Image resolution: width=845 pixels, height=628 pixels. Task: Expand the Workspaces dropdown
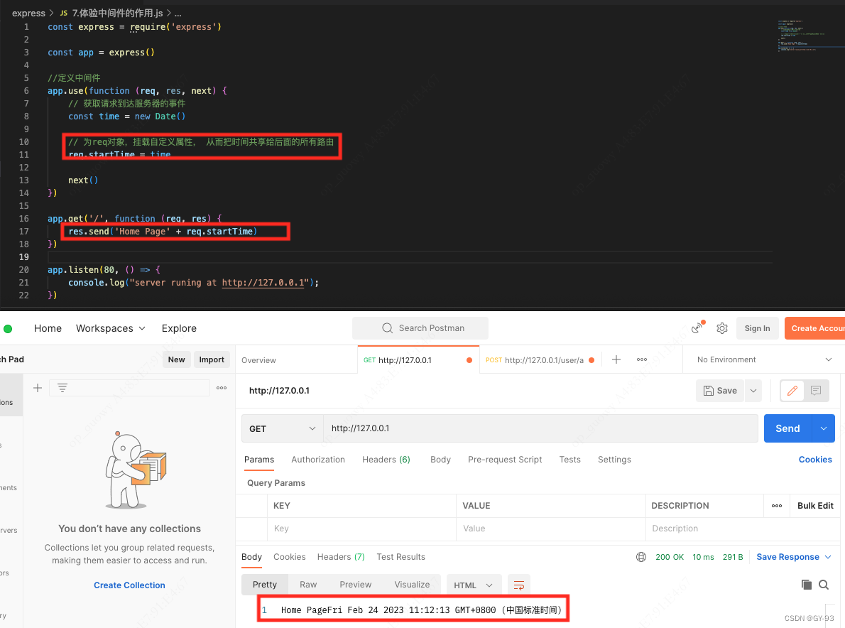(x=111, y=328)
